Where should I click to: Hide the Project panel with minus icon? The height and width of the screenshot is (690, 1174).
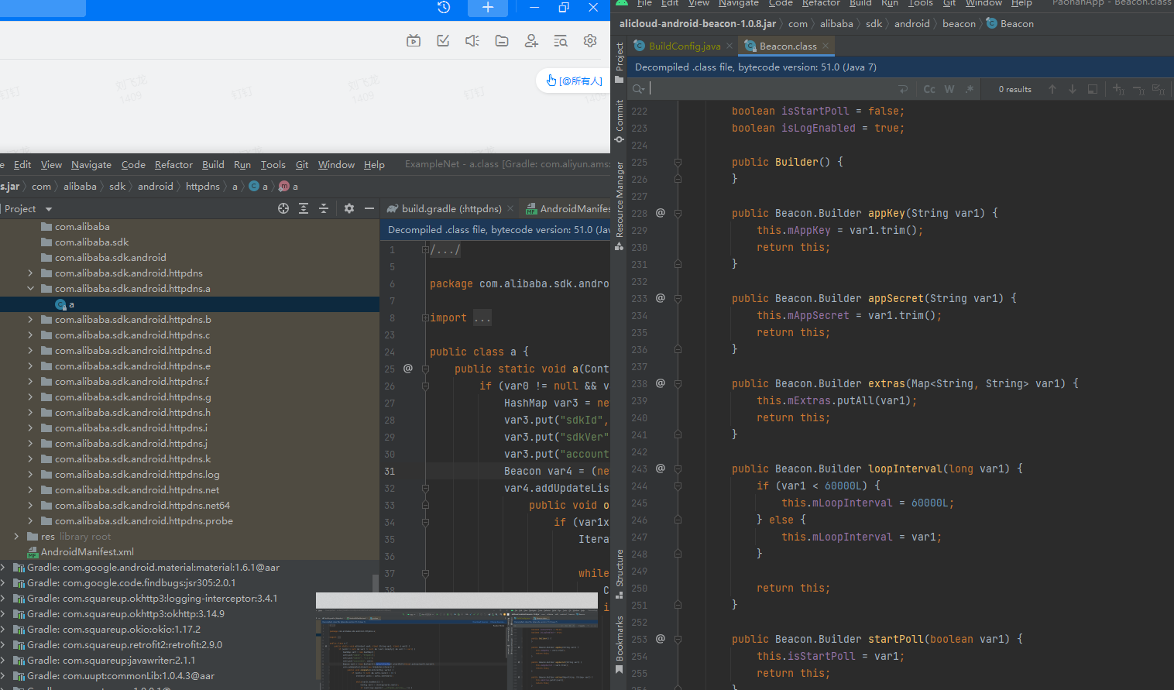[x=369, y=208]
